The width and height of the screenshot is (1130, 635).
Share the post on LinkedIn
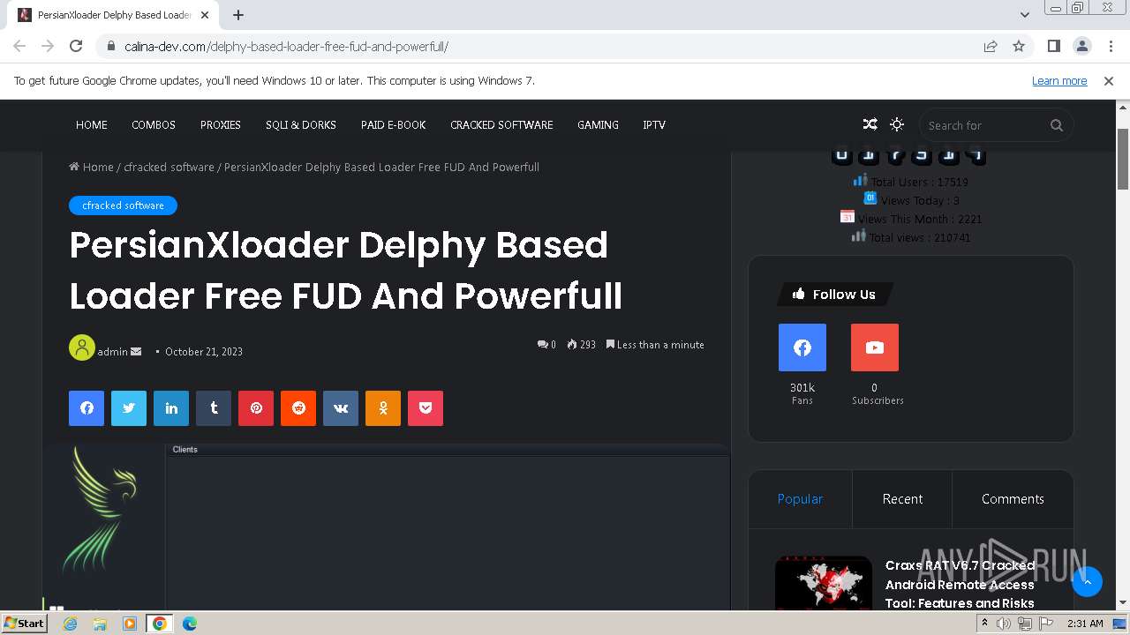[x=171, y=408]
